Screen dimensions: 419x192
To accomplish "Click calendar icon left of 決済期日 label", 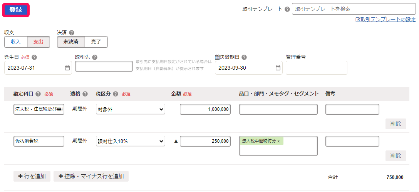I will pos(217,57).
